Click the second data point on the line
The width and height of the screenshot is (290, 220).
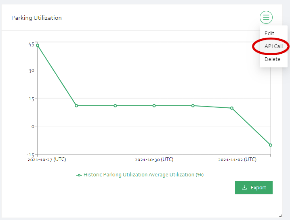click(76, 106)
